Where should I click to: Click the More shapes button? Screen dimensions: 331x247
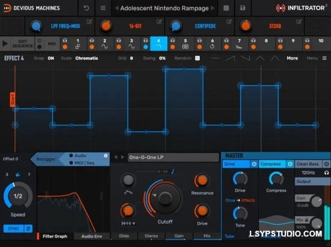292,58
